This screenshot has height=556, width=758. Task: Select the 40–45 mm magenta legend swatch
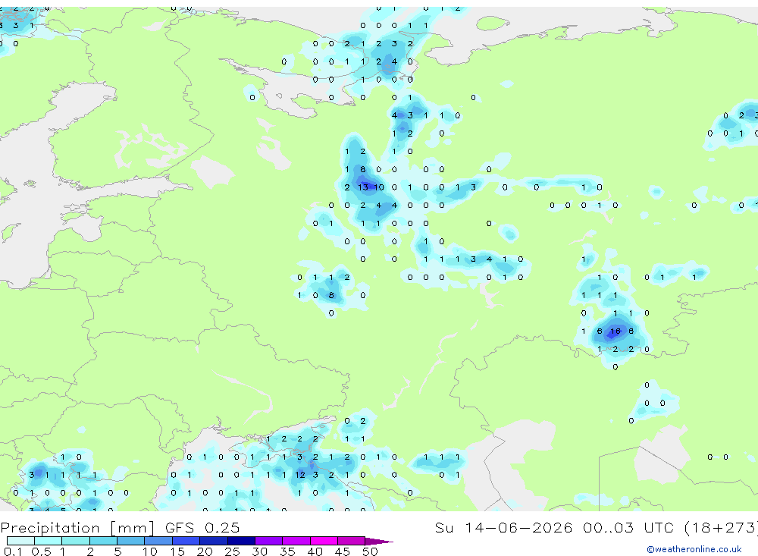pos(324,541)
